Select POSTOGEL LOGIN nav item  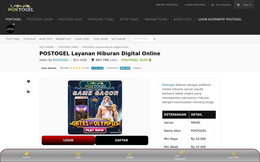coord(40,19)
